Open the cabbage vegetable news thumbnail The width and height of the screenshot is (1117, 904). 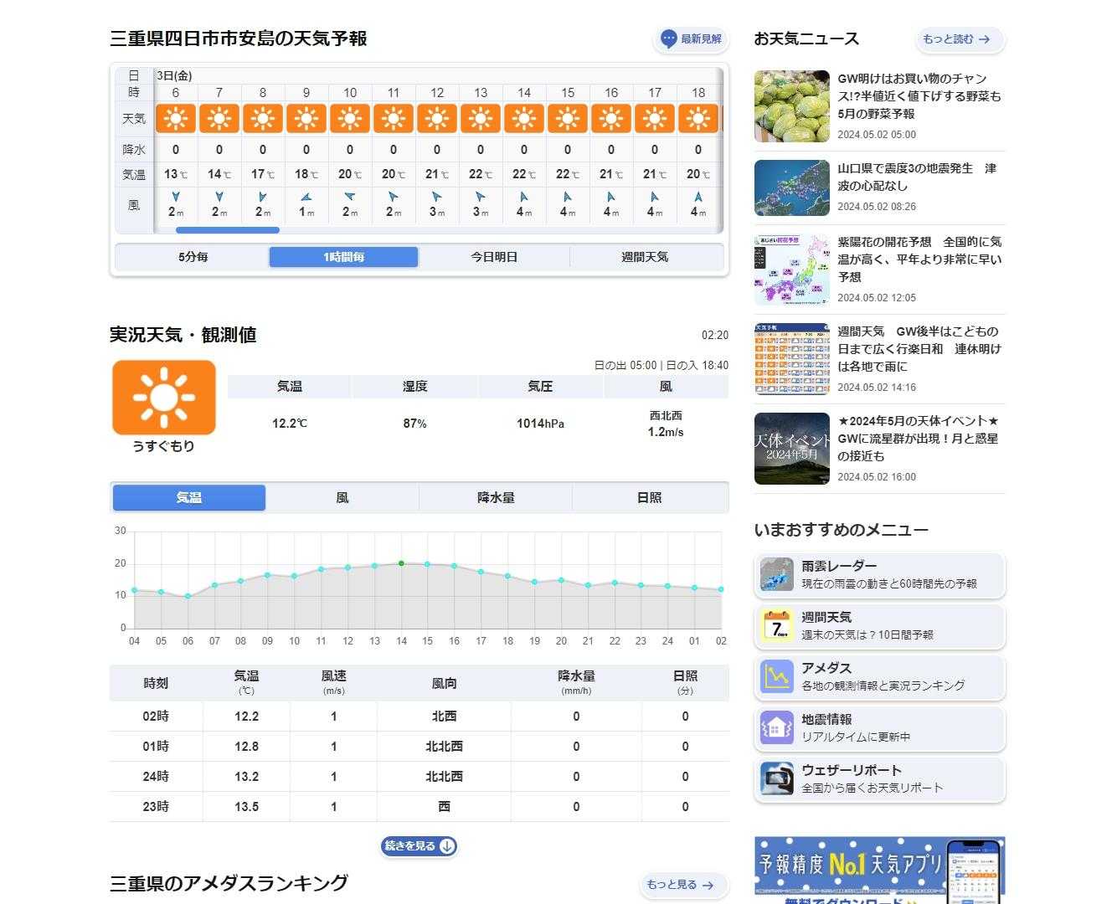(791, 106)
